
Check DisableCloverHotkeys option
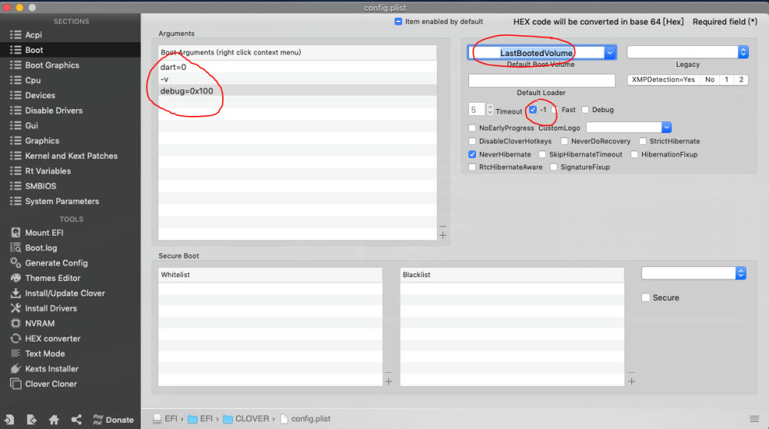point(472,141)
